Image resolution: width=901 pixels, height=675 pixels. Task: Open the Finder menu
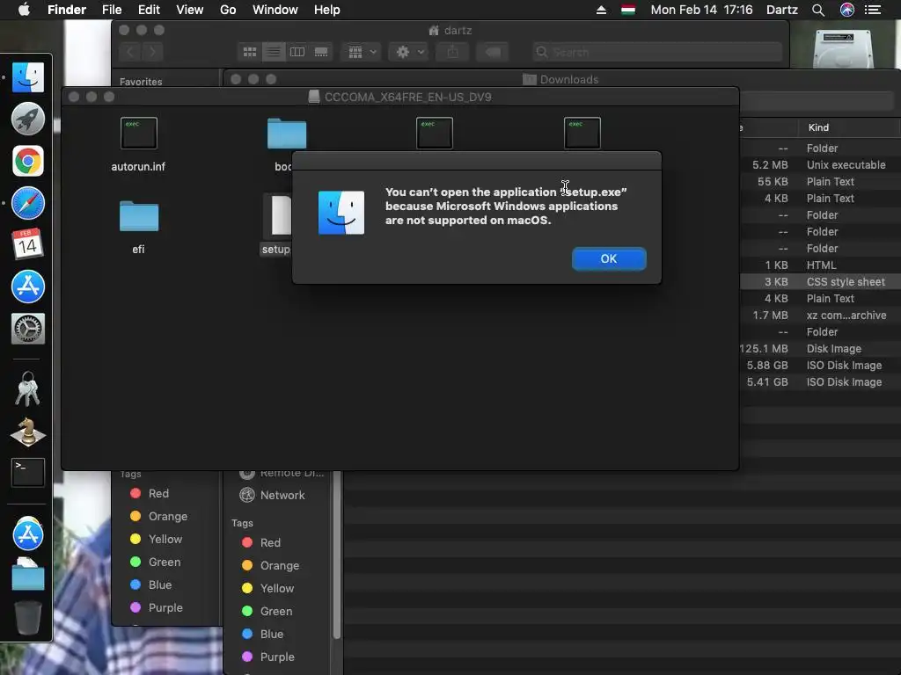pyautogui.click(x=67, y=10)
